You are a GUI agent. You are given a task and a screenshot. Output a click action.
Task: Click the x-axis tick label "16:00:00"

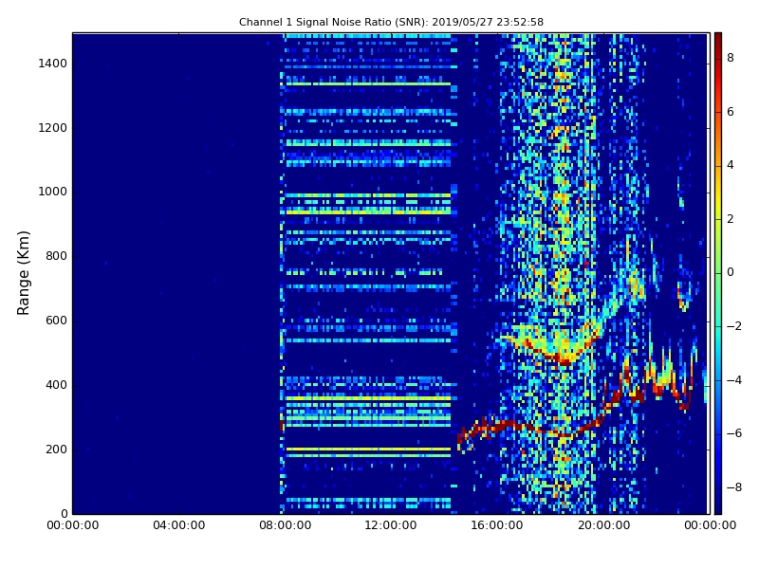[497, 525]
